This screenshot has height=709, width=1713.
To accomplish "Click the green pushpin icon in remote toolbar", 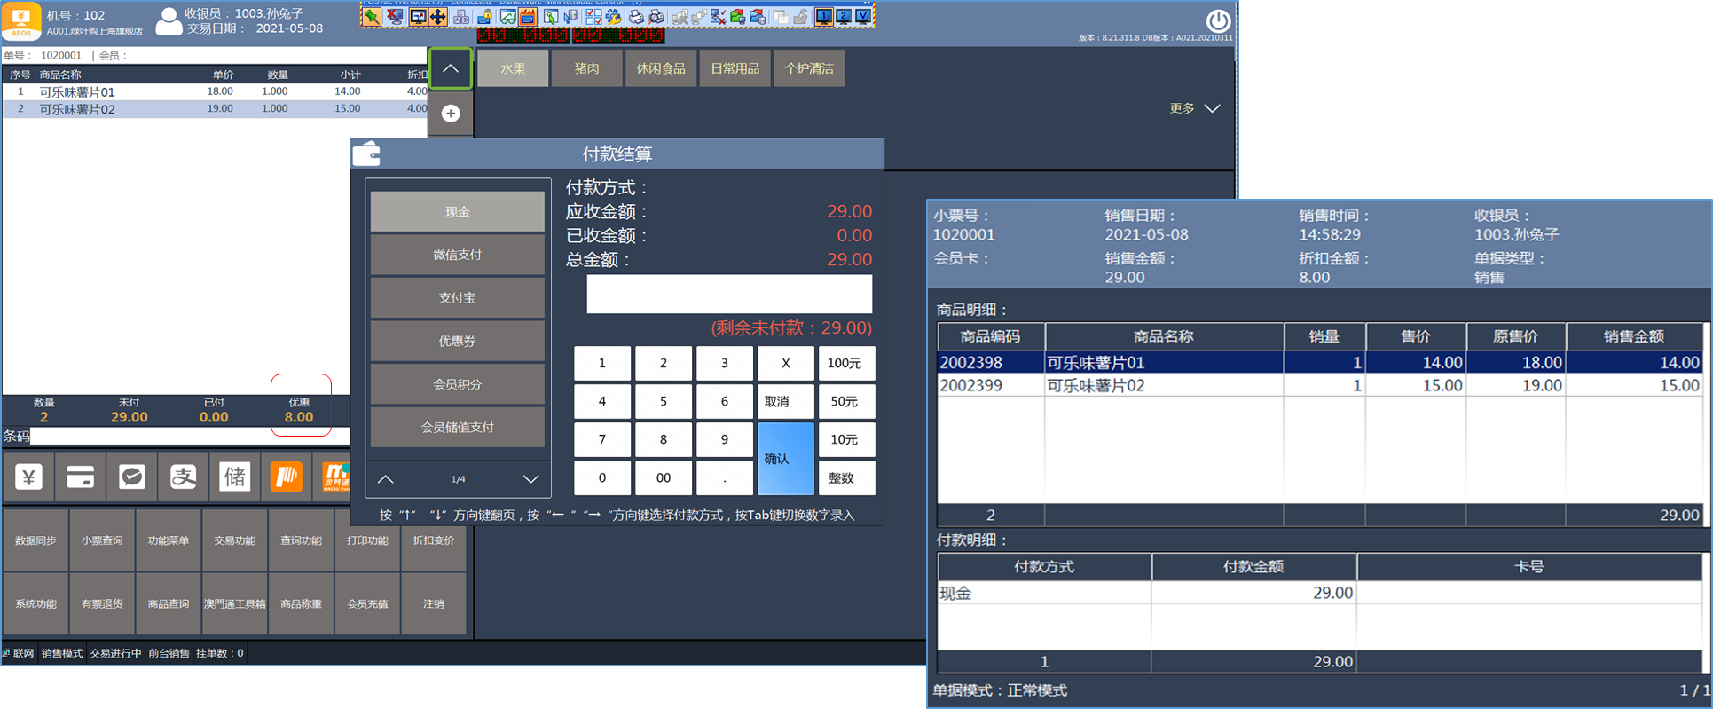I will 372,17.
